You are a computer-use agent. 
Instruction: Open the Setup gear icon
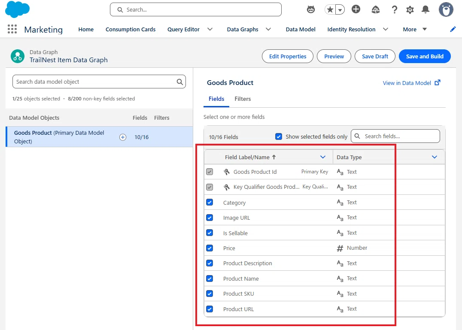tap(410, 10)
